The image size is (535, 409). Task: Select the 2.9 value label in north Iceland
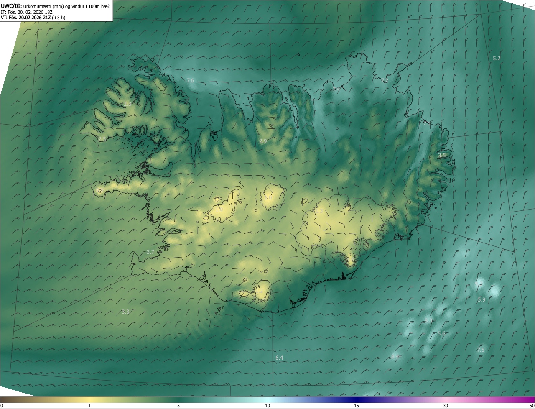point(263,141)
